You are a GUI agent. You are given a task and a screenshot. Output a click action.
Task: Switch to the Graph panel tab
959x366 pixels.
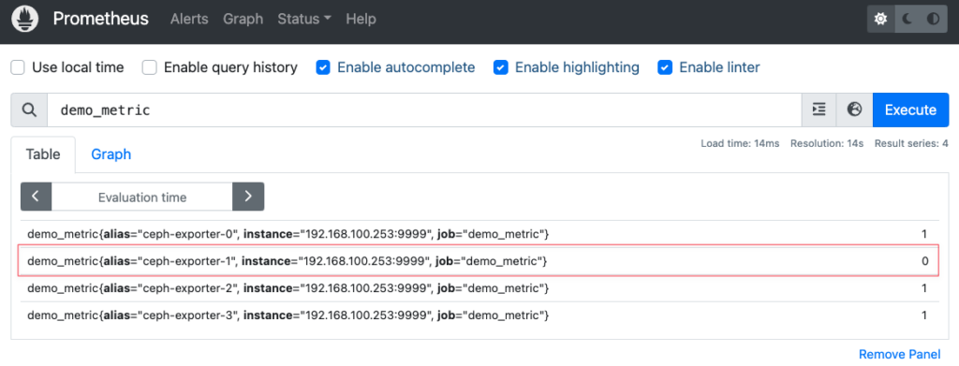coord(111,154)
